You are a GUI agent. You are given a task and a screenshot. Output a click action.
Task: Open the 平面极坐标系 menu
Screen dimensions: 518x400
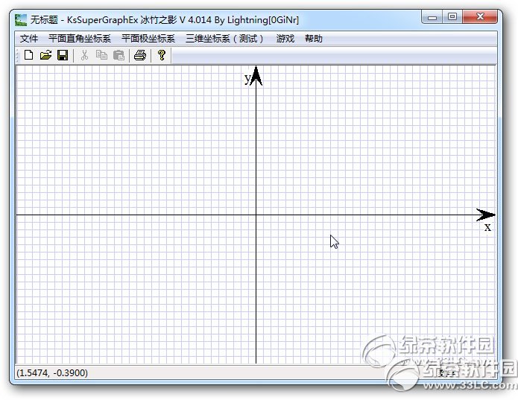(148, 39)
